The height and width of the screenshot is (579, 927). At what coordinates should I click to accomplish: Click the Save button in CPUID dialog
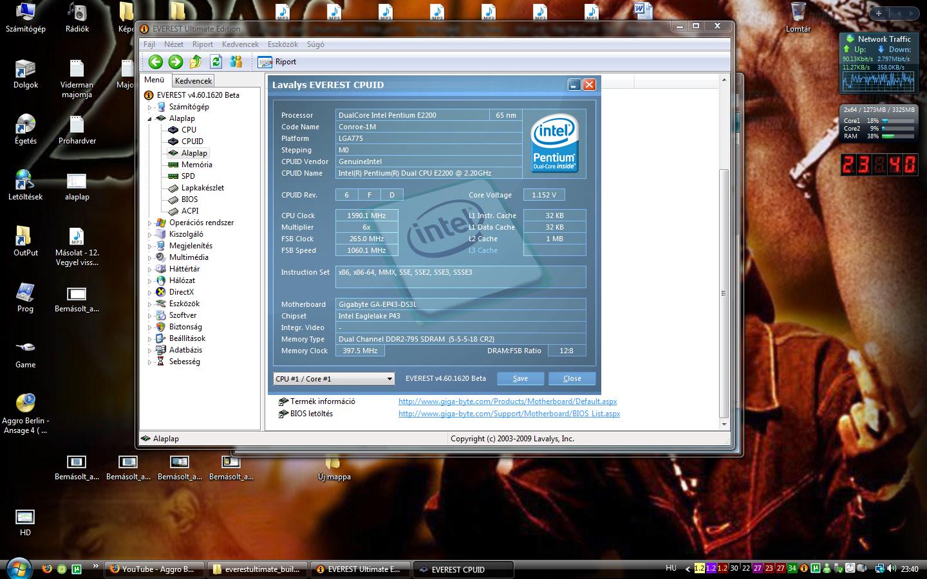click(x=520, y=379)
